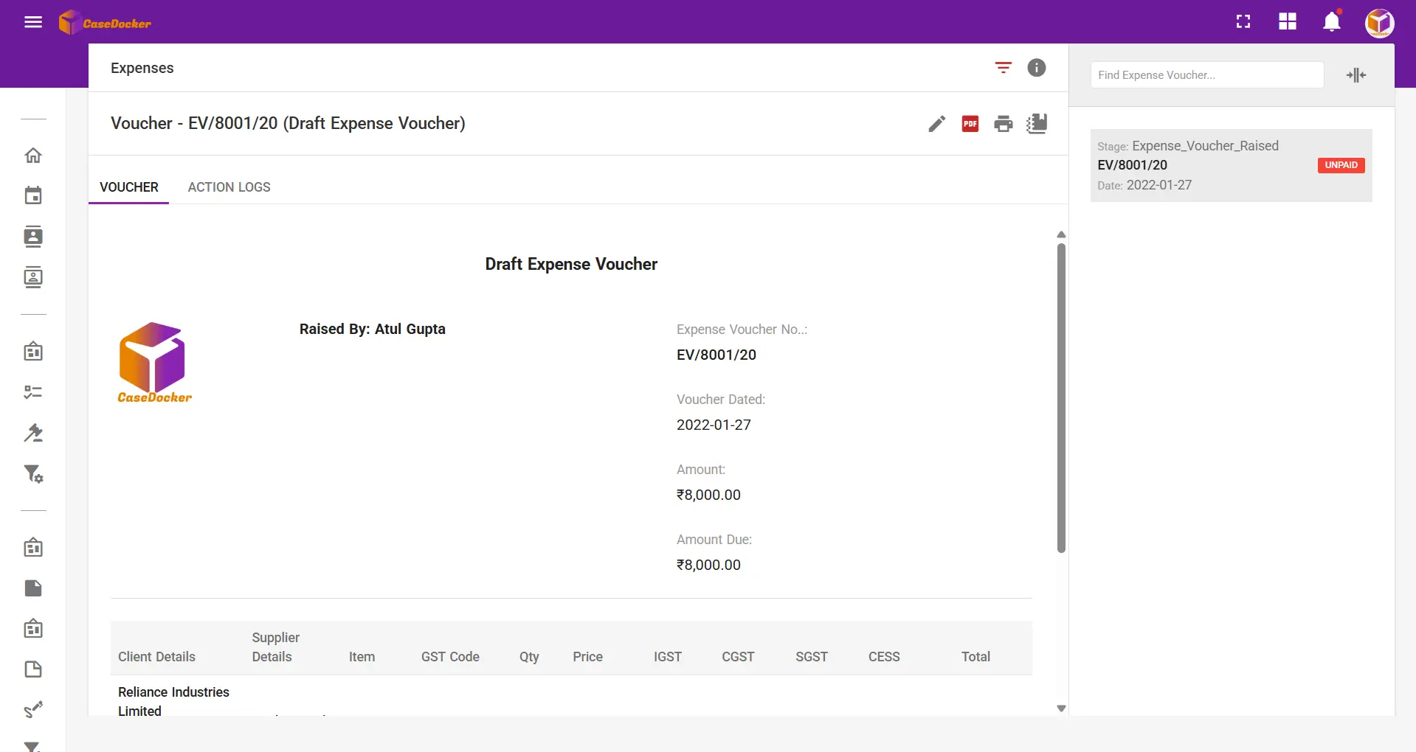
Task: Open the outlined document sidebar icon
Action: click(33, 669)
